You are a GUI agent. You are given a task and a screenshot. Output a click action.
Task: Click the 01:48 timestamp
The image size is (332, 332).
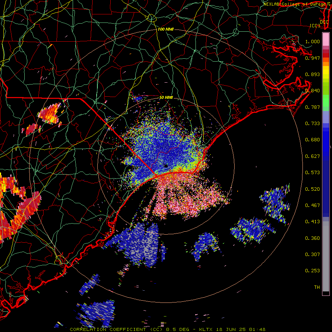point(257,329)
